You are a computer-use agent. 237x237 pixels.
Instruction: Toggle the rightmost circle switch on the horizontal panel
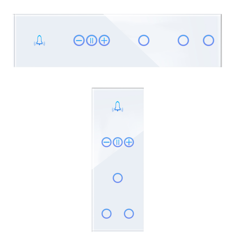[209, 40]
